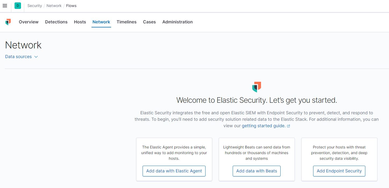389x188 pixels.
Task: Click the Elastic Security shield logo in navbar
Action: (8, 22)
